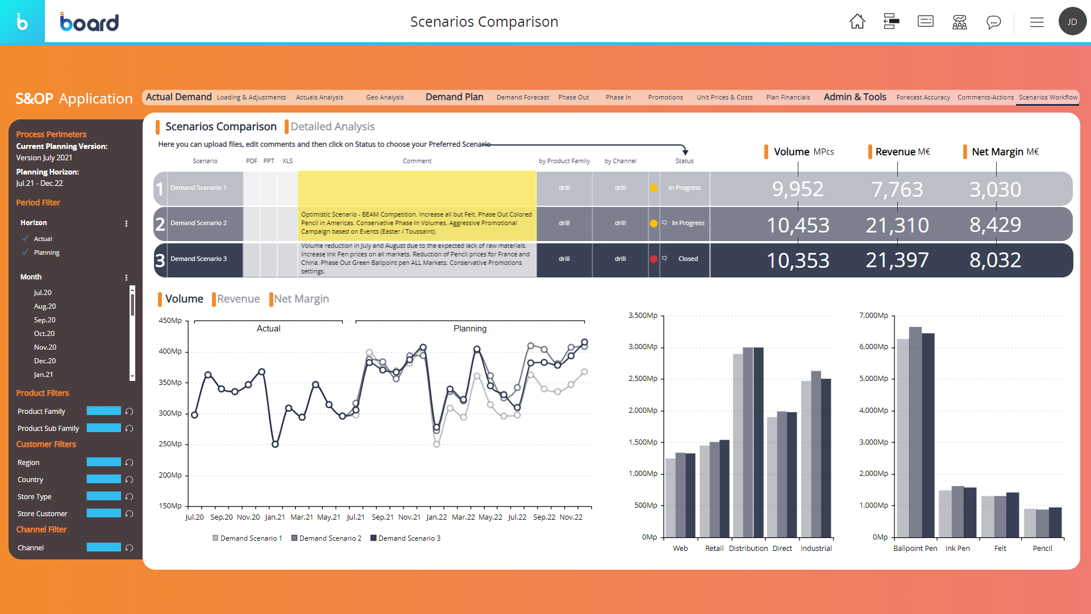The height and width of the screenshot is (614, 1091).
Task: Toggle Volume chart display option
Action: pyautogui.click(x=184, y=300)
